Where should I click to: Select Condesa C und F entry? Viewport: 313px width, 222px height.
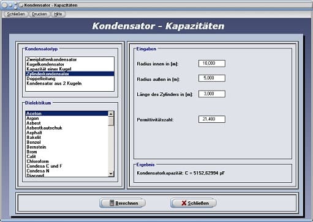point(67,166)
